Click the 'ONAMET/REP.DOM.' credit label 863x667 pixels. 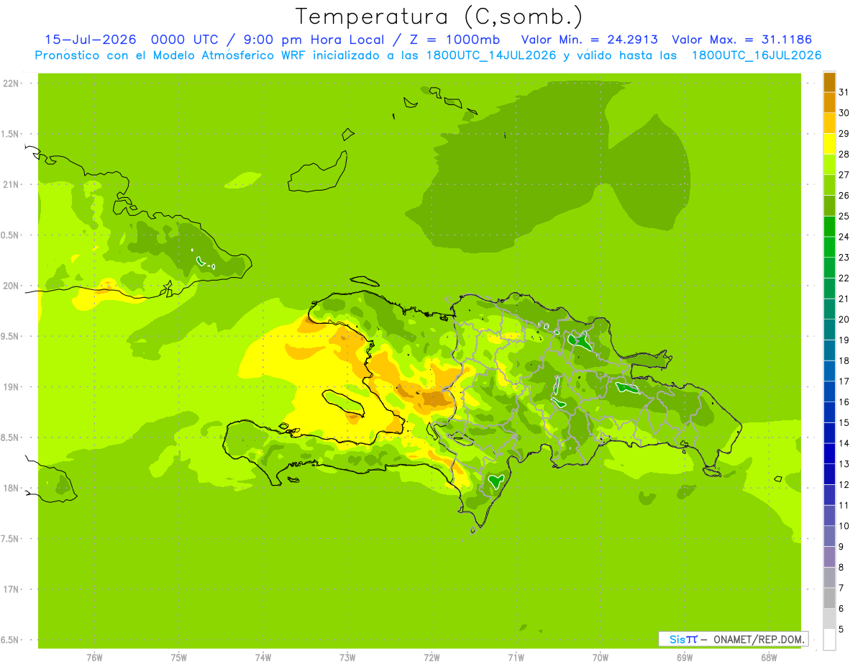pos(758,639)
